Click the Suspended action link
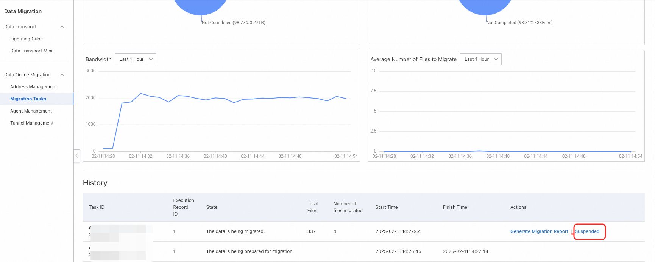Viewport: 655px width, 262px height. [x=587, y=231]
